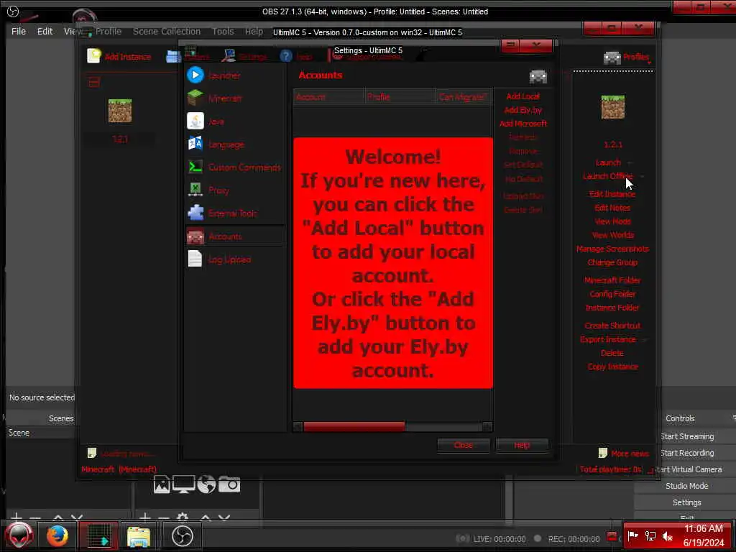The image size is (736, 552).
Task: Open the Launch dropdown arrow
Action: pos(630,163)
